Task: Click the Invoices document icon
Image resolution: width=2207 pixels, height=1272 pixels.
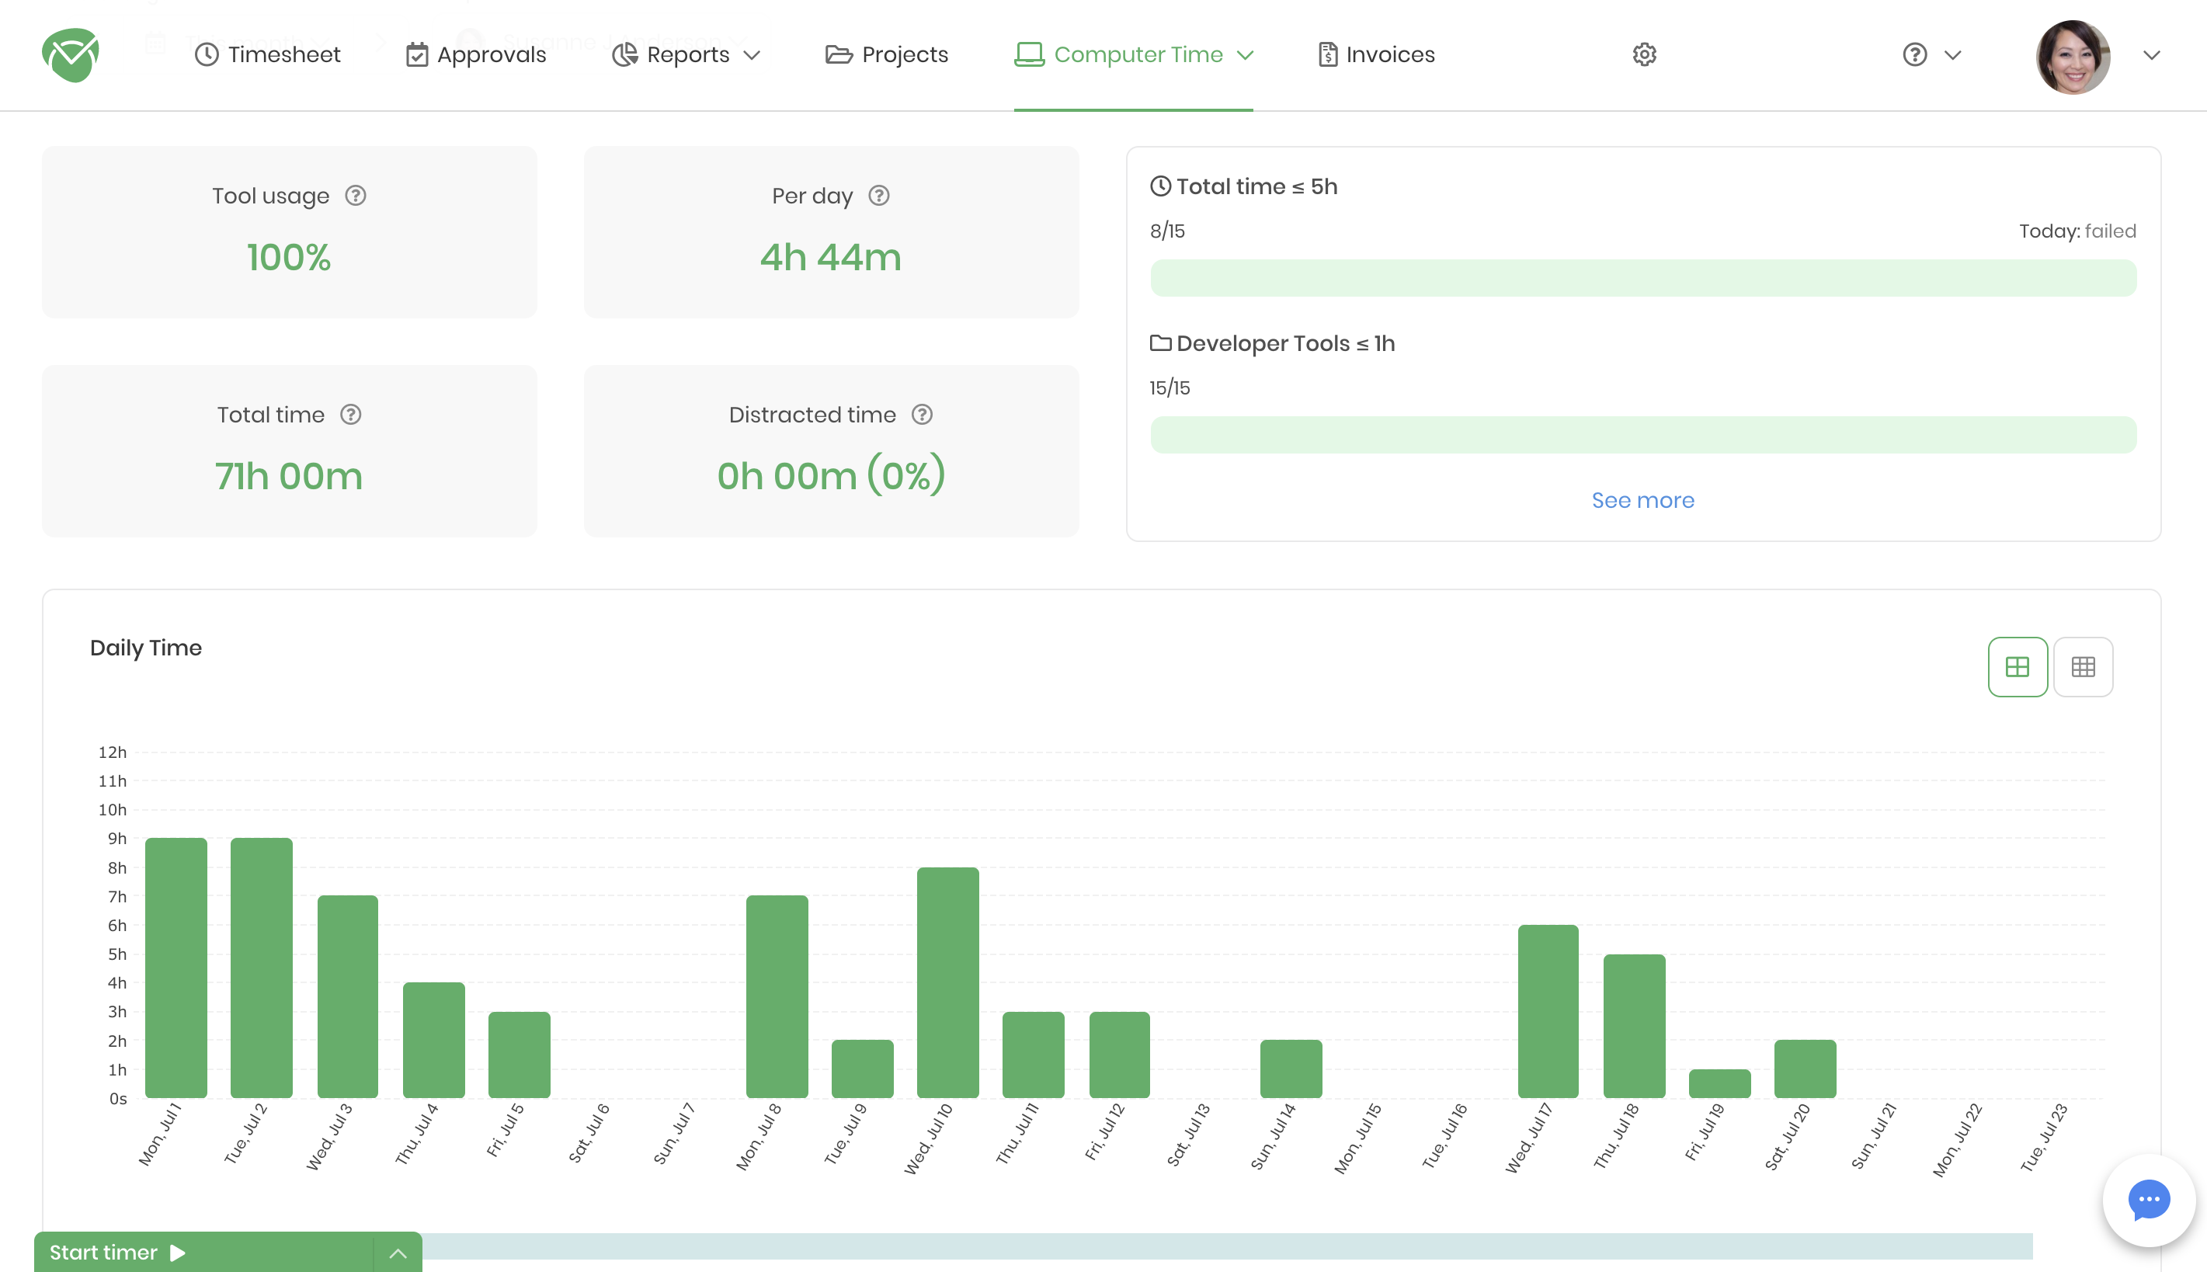Action: 1328,54
